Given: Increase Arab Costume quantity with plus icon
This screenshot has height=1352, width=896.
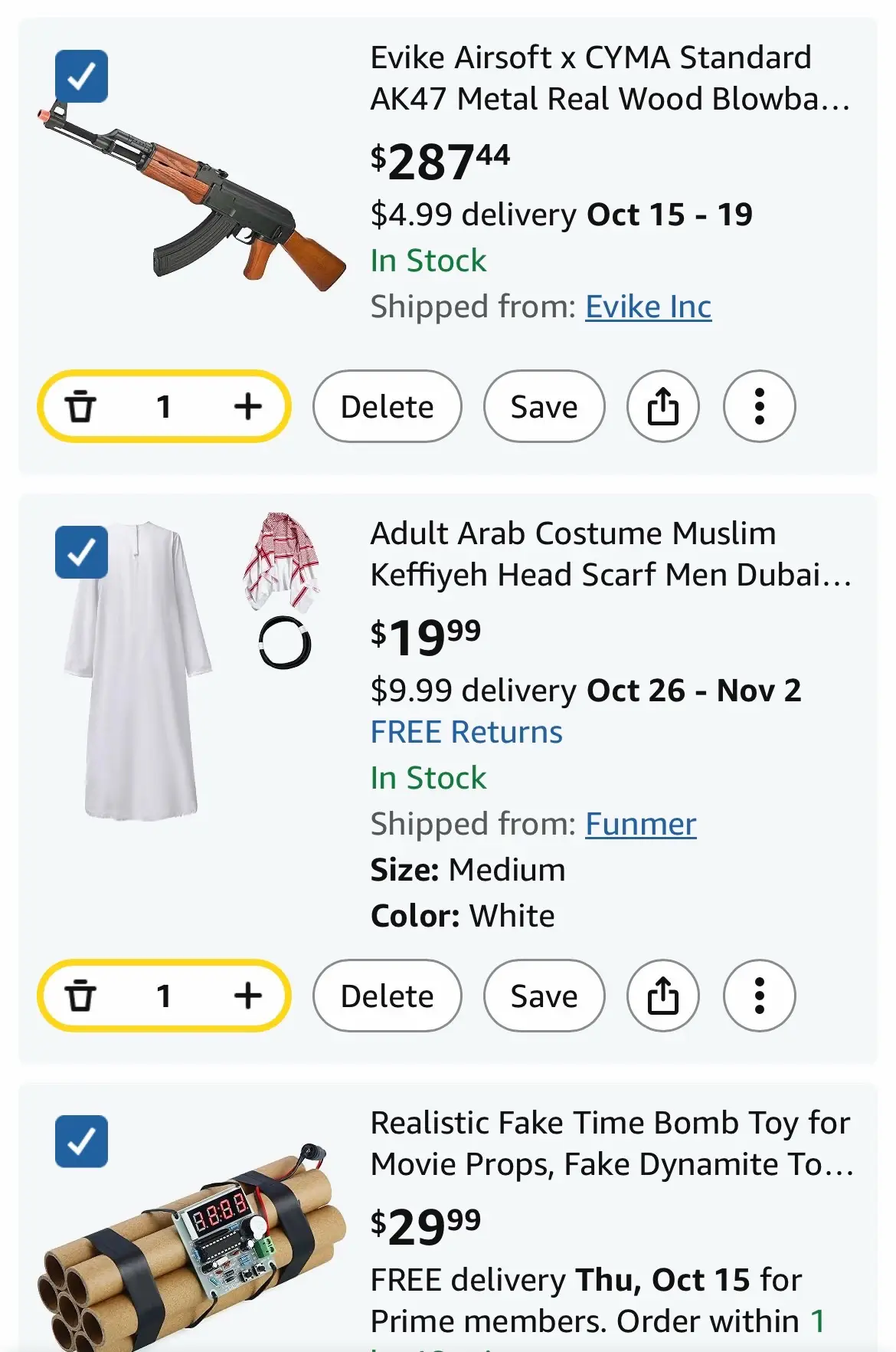Looking at the screenshot, I should pos(247,996).
